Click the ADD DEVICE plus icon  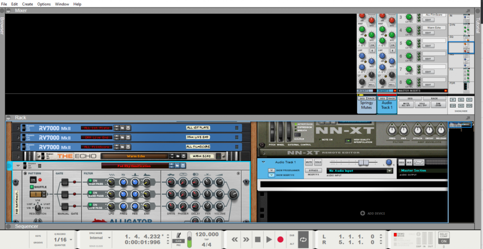(x=362, y=213)
